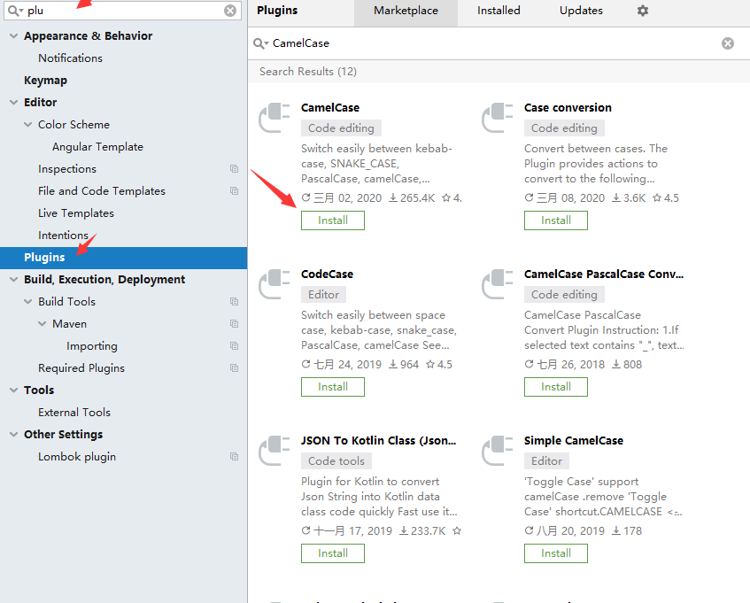Open search options in settings search box
The height and width of the screenshot is (603, 750).
[16, 11]
